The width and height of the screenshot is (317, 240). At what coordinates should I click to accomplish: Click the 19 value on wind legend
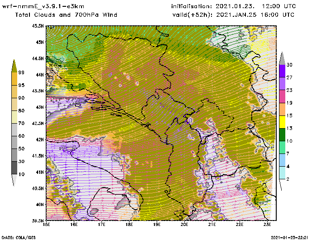click(x=289, y=103)
